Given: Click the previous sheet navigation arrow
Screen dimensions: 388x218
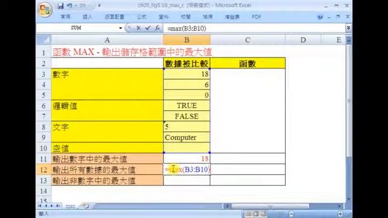Looking at the screenshot, I should coord(46,206).
